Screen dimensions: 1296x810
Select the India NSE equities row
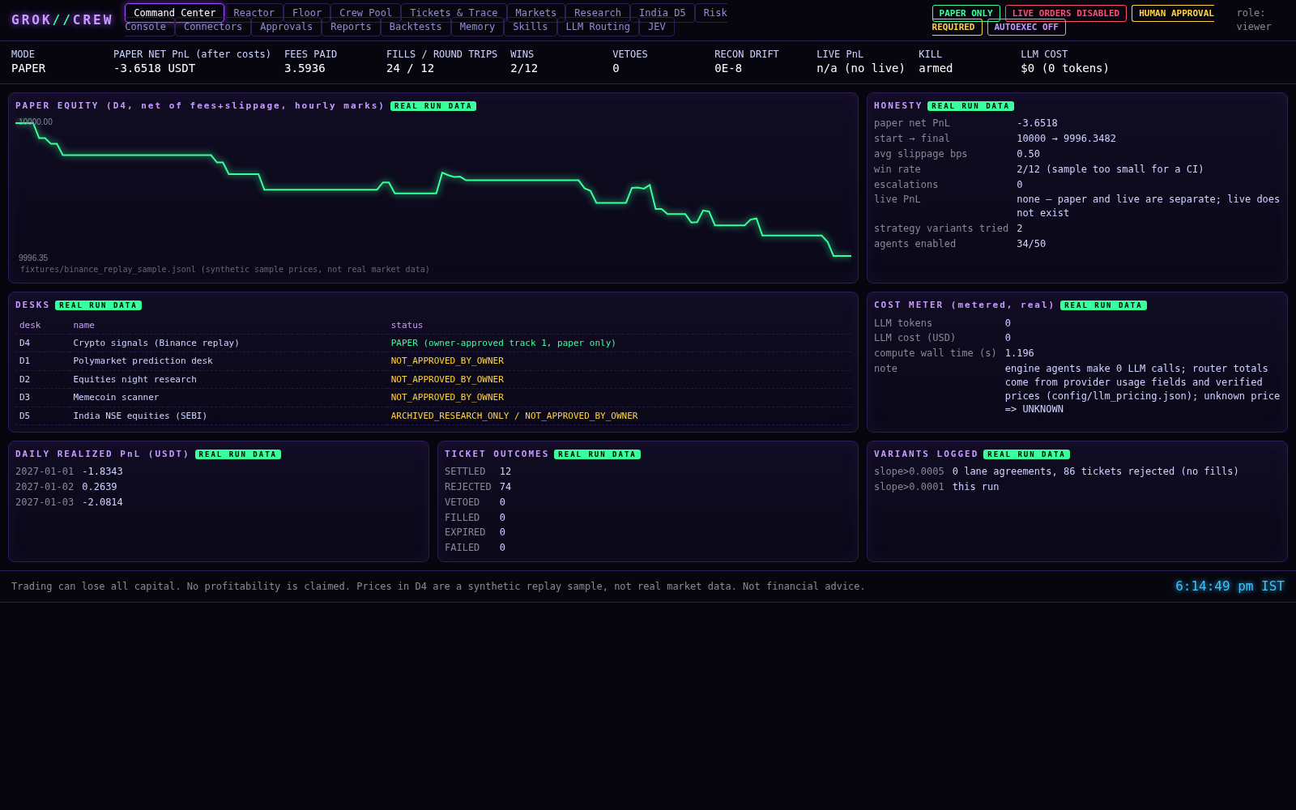433,416
